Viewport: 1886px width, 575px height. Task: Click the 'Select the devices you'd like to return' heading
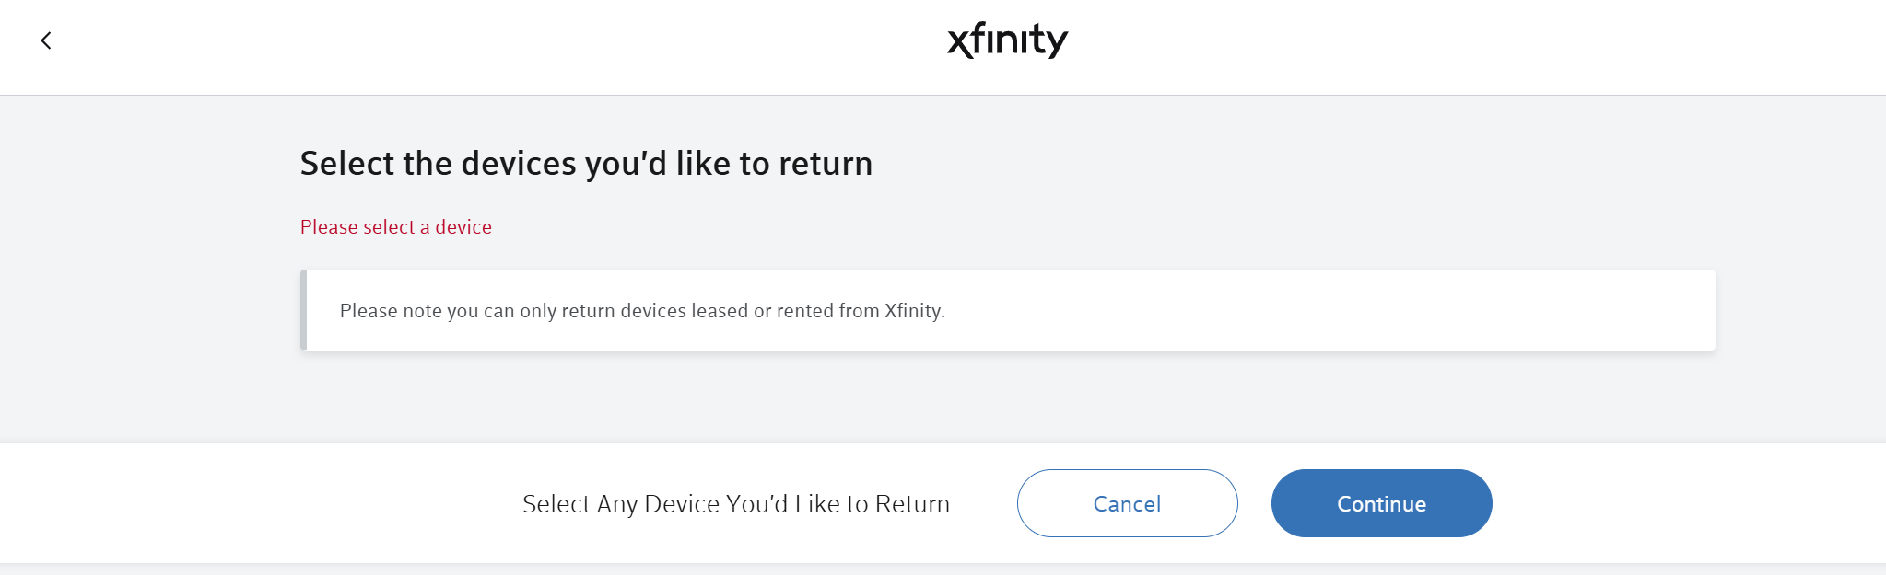click(586, 164)
